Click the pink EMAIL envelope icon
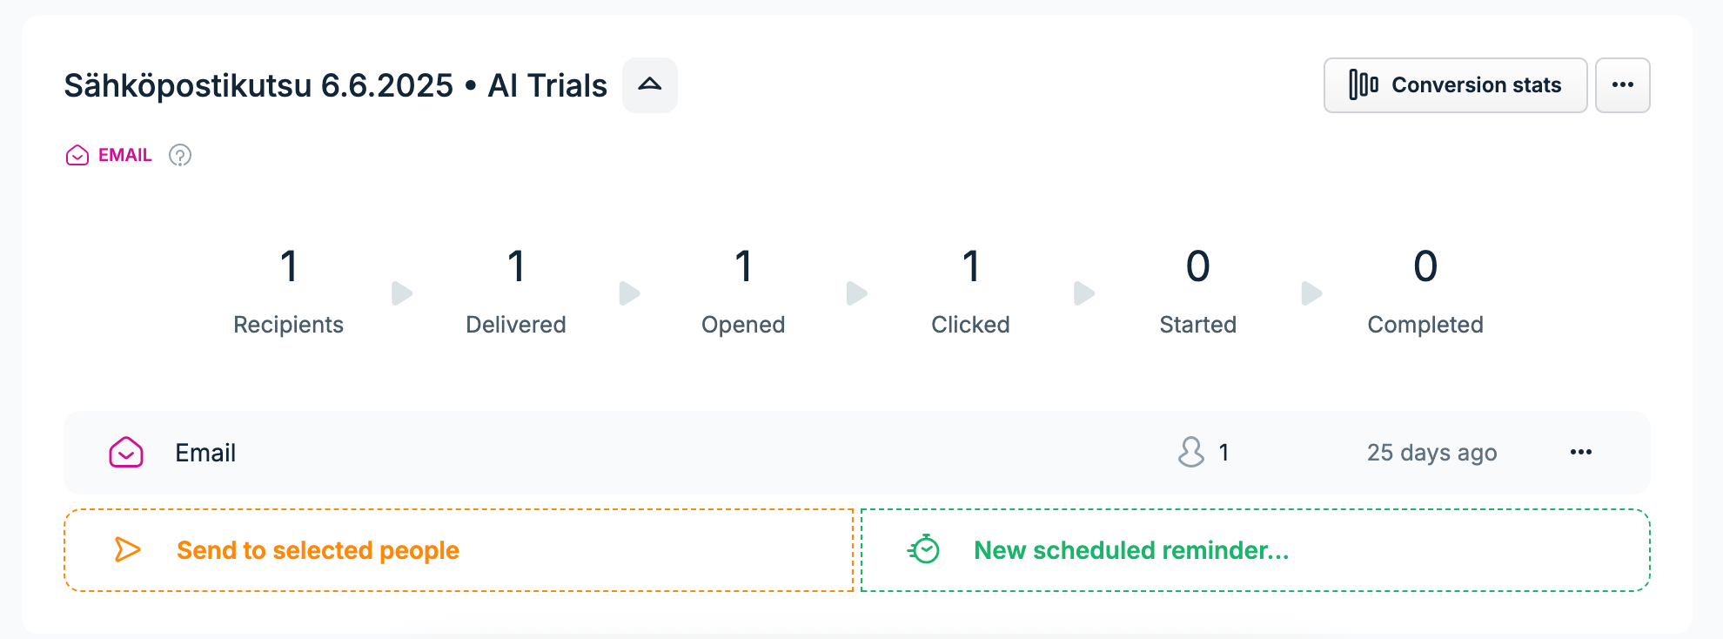Image resolution: width=1723 pixels, height=639 pixels. [77, 155]
